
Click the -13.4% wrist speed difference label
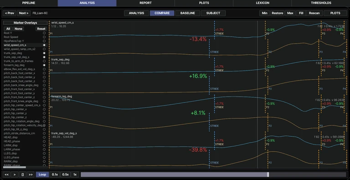pos(198,39)
